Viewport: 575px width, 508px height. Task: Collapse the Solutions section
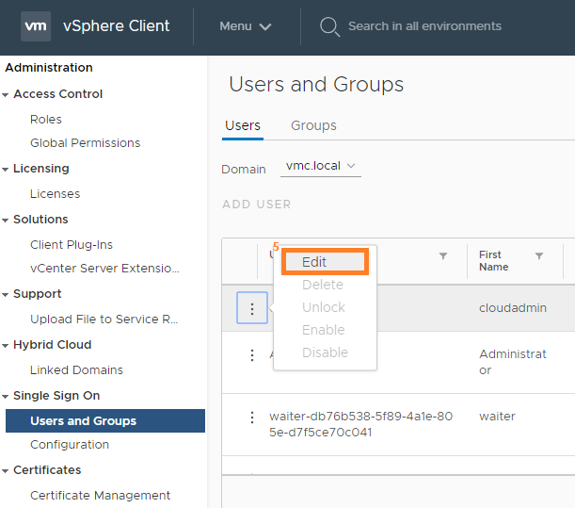point(5,221)
